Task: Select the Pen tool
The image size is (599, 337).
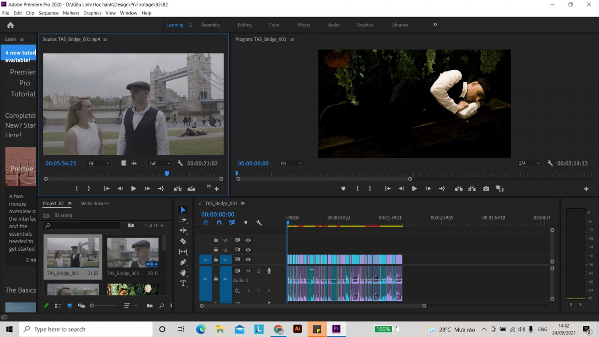Action: pos(183,262)
